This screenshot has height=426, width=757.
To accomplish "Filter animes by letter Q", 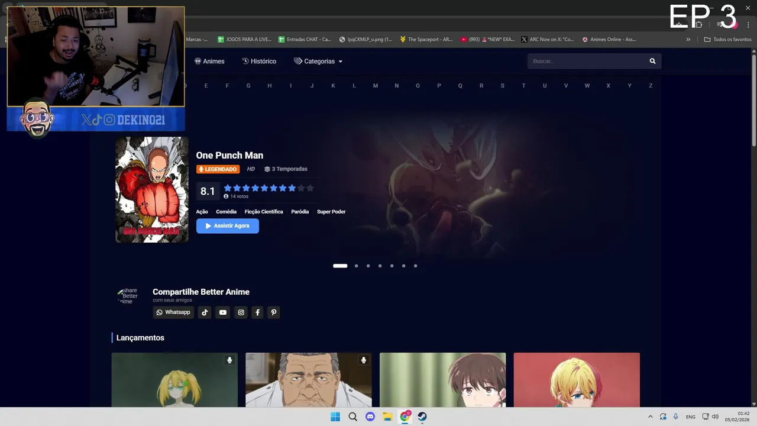I will (x=460, y=86).
